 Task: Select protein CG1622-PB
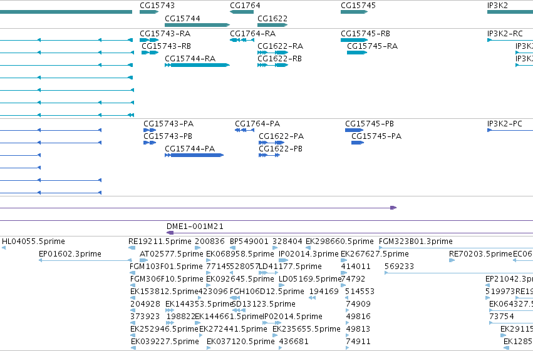pyautogui.click(x=281, y=149)
